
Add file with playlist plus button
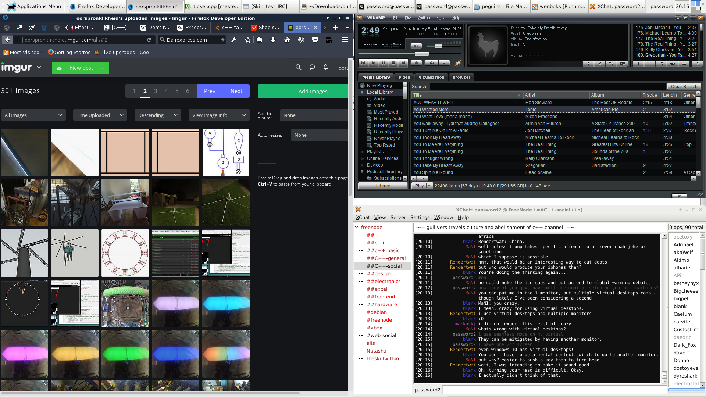coord(638,64)
